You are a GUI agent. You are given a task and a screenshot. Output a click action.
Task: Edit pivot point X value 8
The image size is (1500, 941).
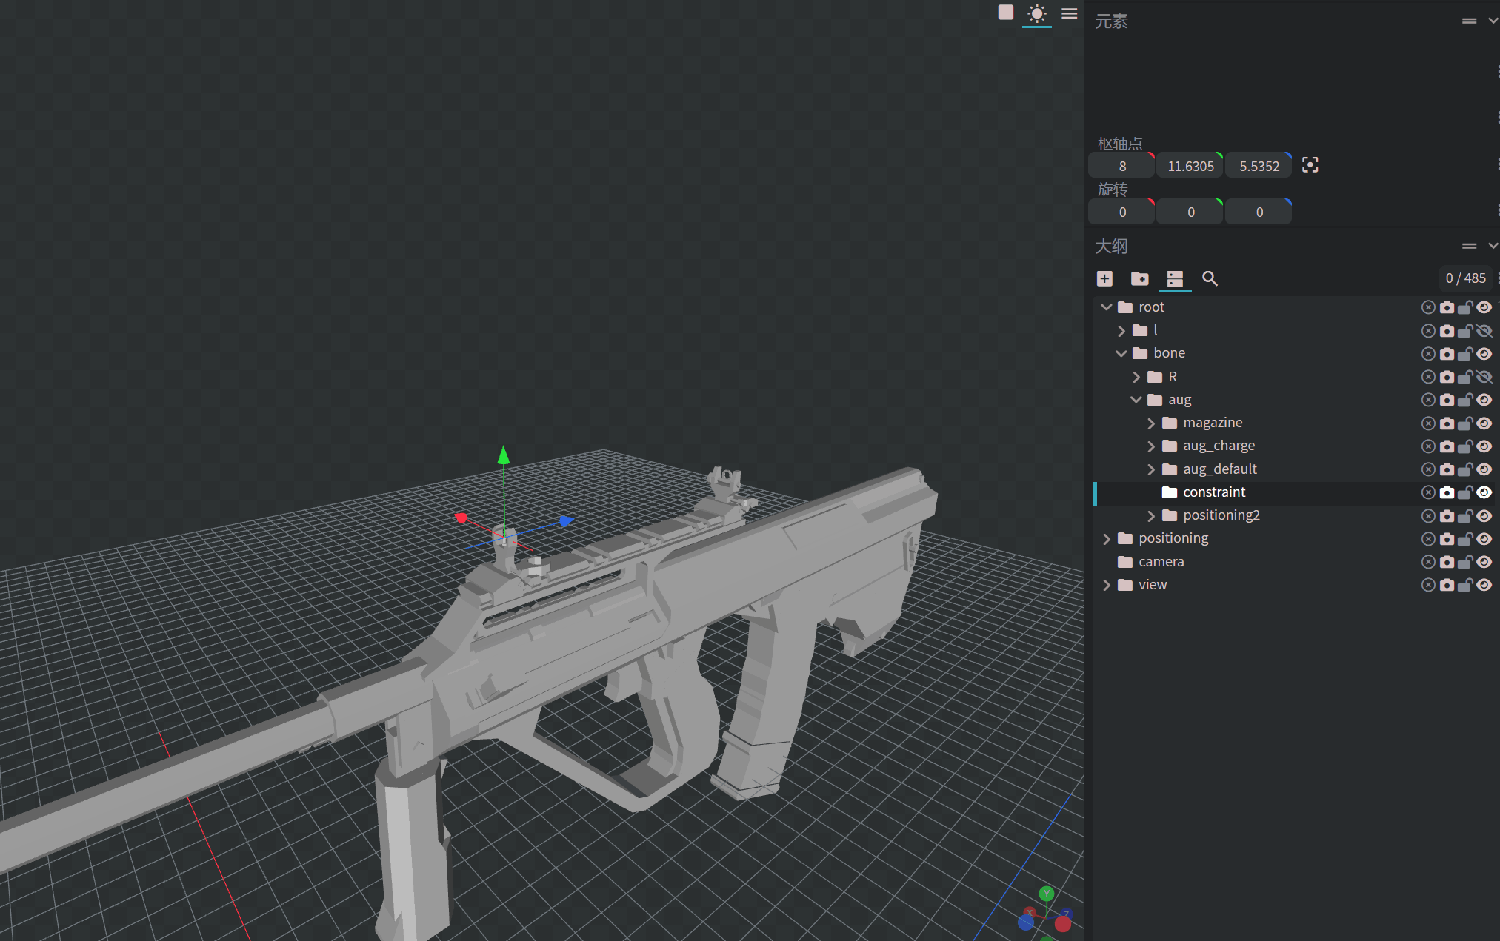tap(1121, 166)
